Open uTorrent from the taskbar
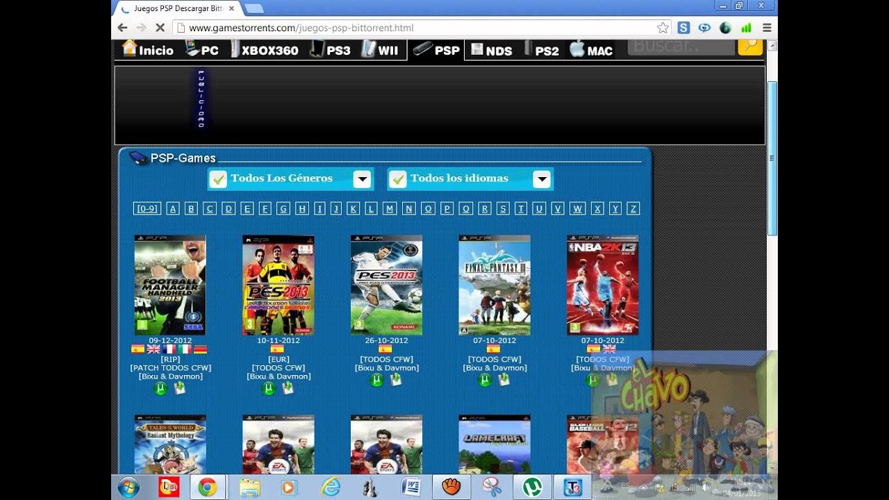 pos(533,487)
